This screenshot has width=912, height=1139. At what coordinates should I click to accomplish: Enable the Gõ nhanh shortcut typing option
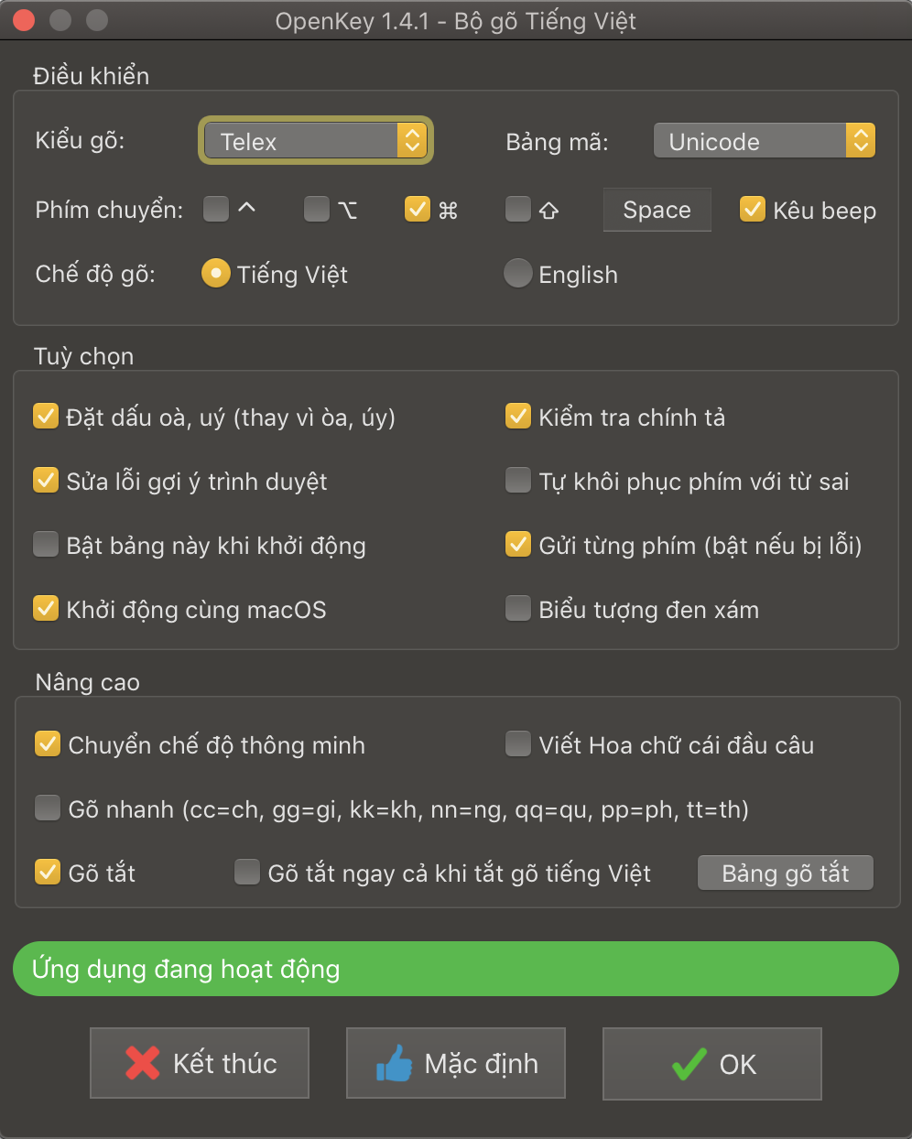click(x=47, y=808)
